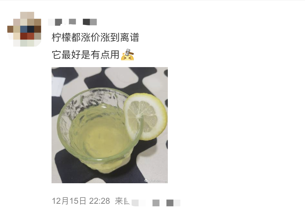Open the blurred source device name

pos(156,203)
